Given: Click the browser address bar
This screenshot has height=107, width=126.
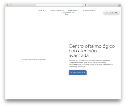Looking at the screenshot, I should [x=59, y=5].
